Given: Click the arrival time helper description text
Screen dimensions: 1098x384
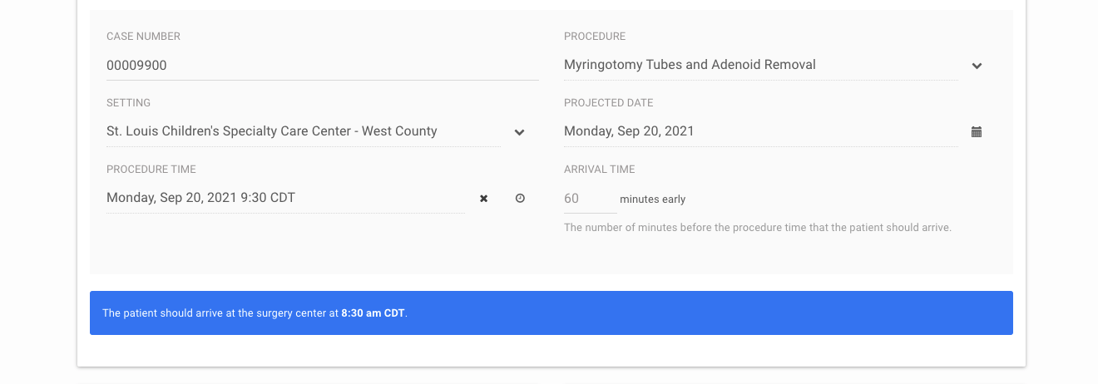Looking at the screenshot, I should point(758,227).
